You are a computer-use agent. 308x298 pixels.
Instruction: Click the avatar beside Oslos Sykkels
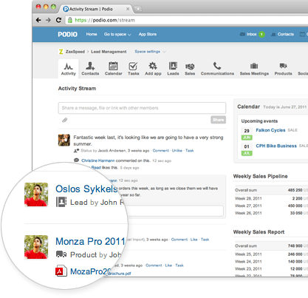point(36,194)
